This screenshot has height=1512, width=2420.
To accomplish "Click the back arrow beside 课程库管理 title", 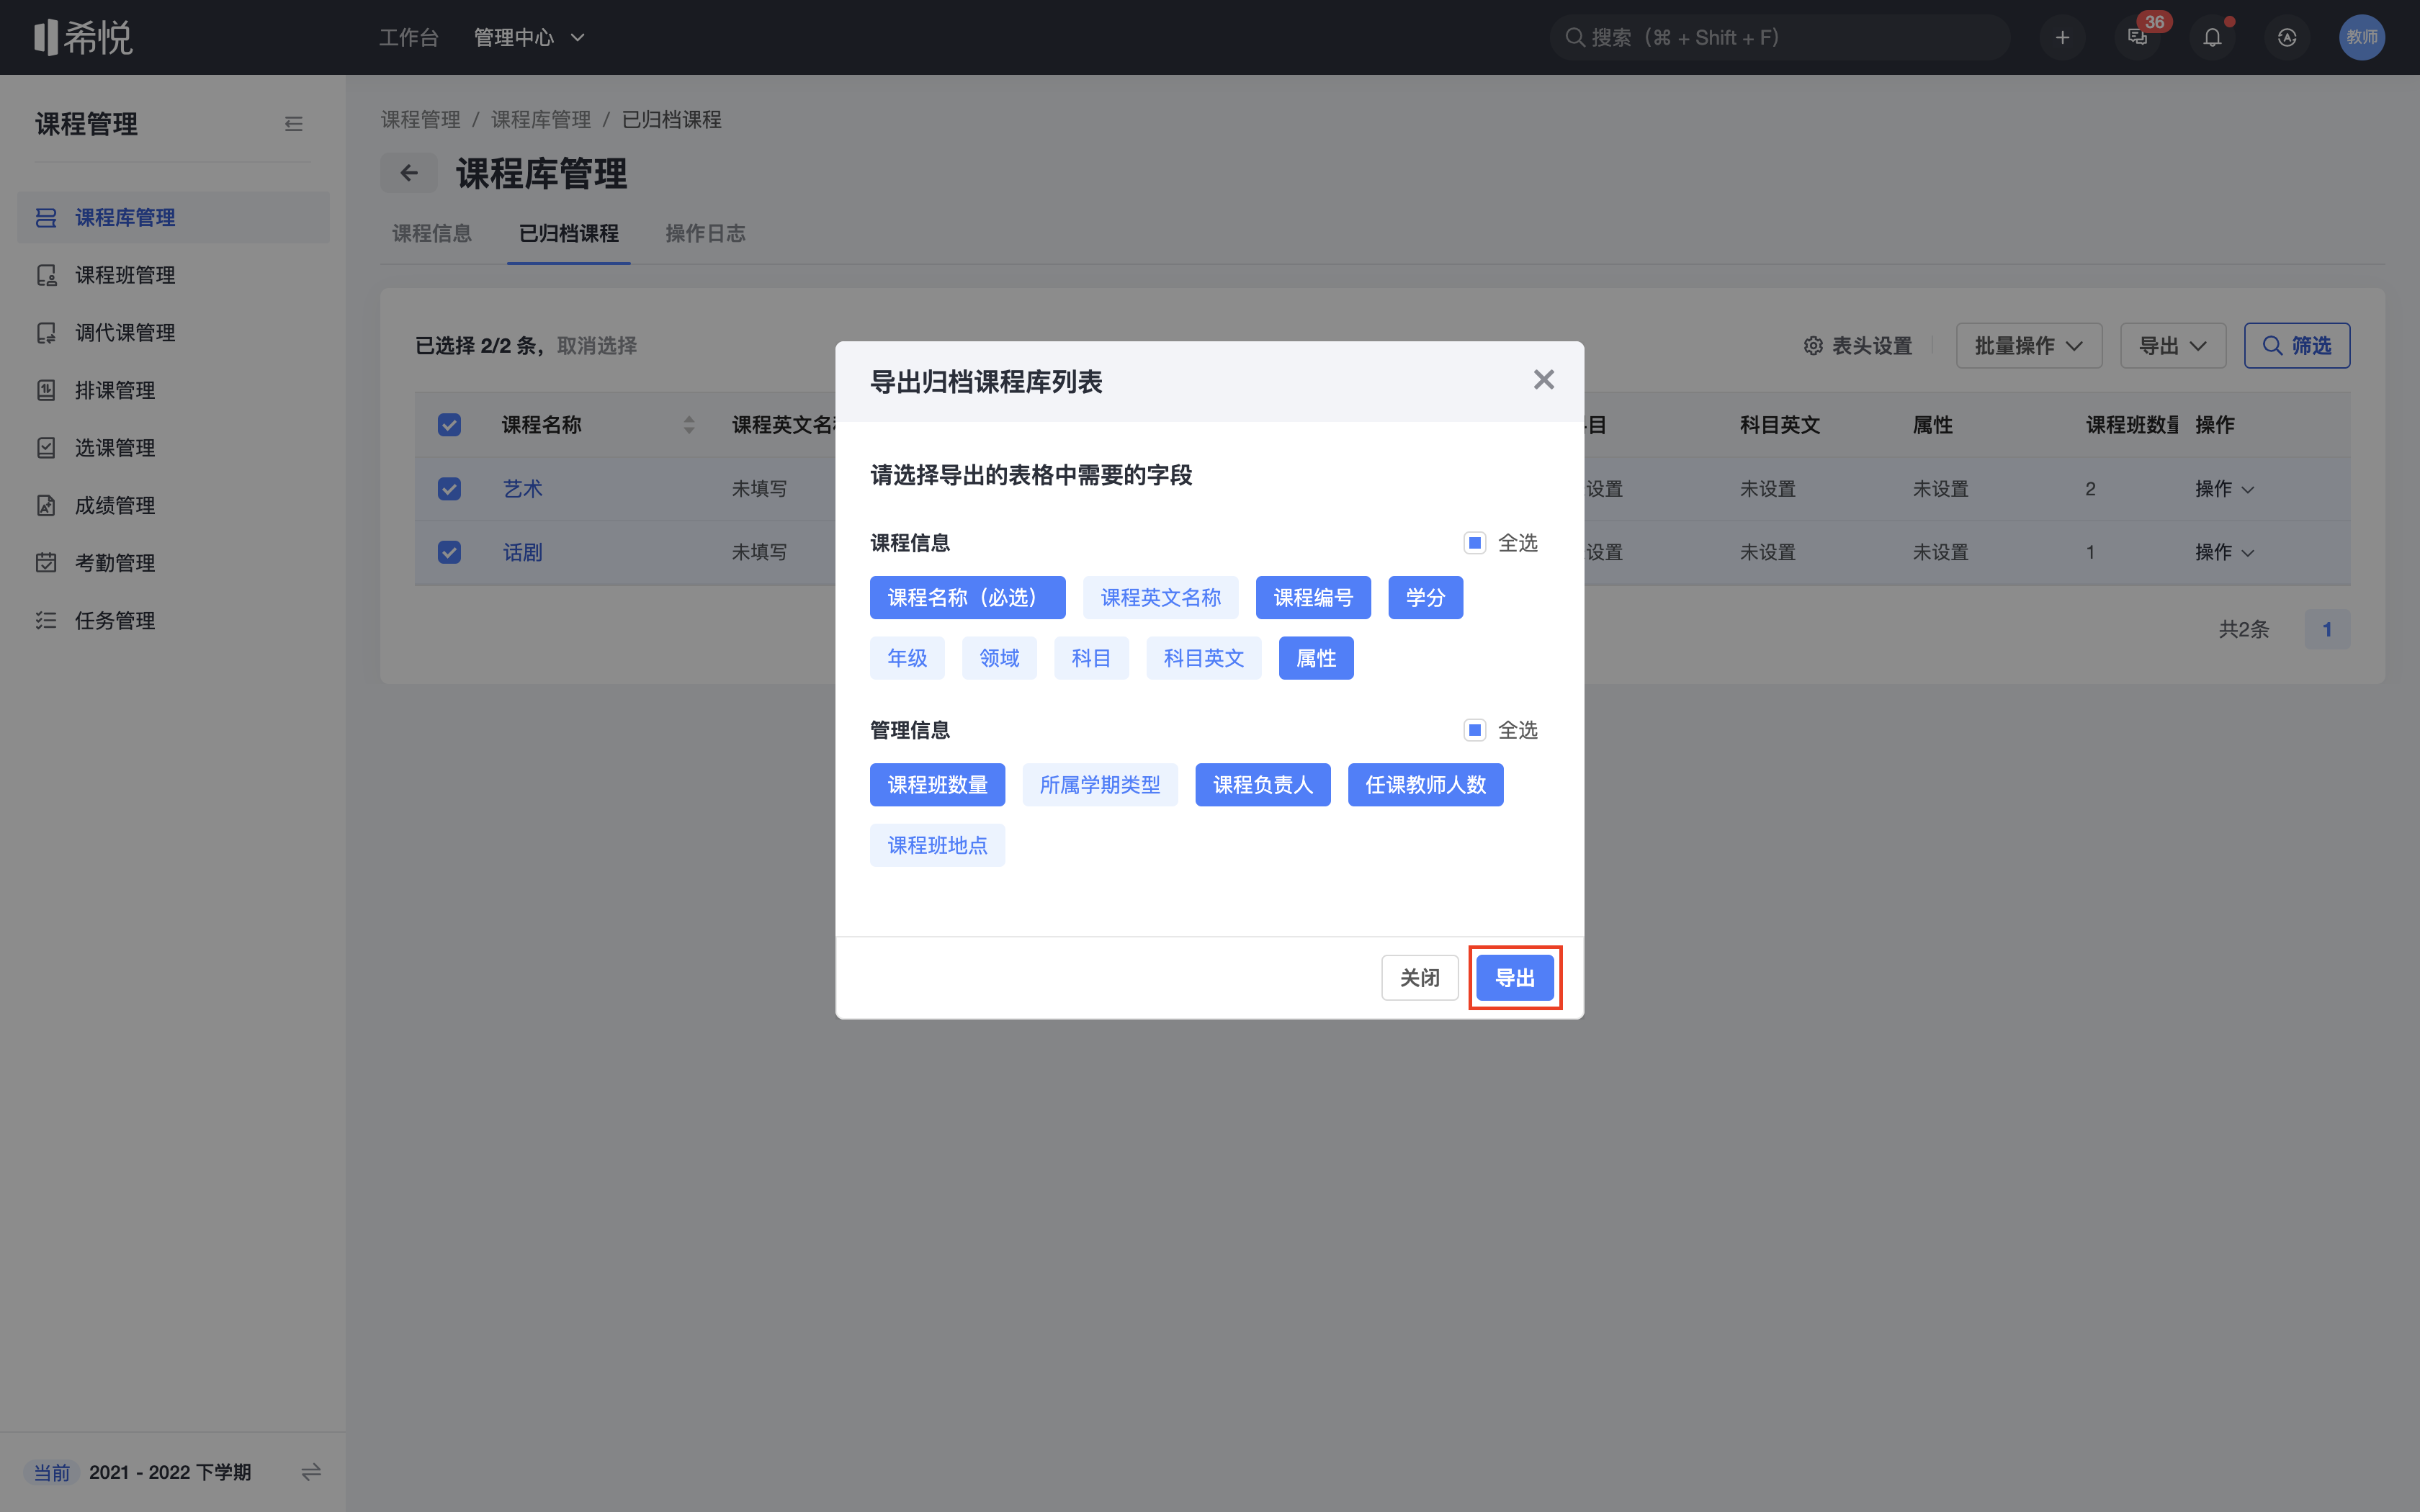I will click(408, 173).
